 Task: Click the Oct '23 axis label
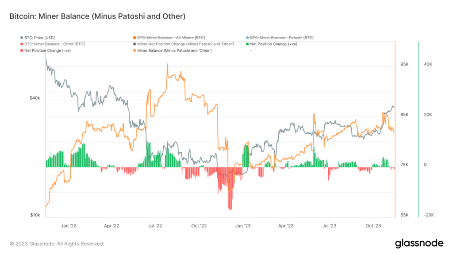(374, 225)
